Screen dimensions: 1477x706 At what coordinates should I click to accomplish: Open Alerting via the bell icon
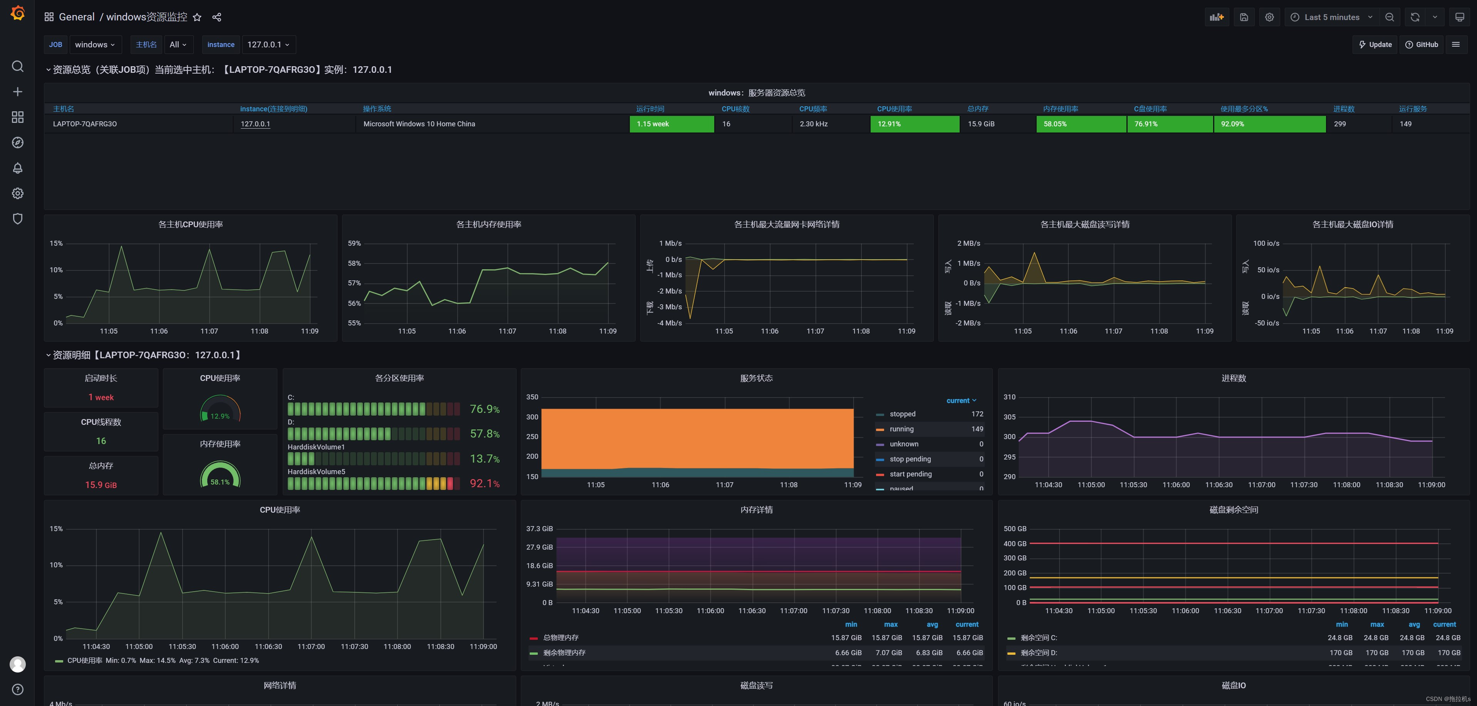(17, 168)
